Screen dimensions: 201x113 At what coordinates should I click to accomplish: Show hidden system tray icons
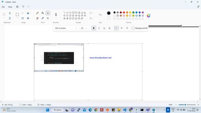[164, 110]
